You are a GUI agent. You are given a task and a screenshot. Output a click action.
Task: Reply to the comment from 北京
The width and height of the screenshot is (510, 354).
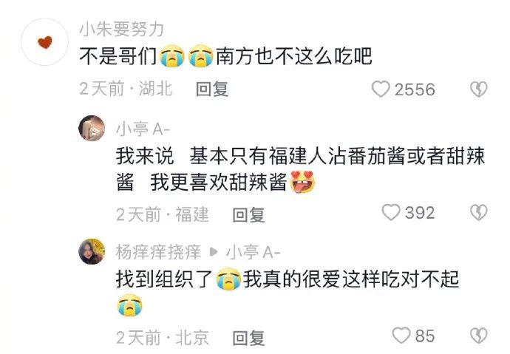tap(249, 338)
